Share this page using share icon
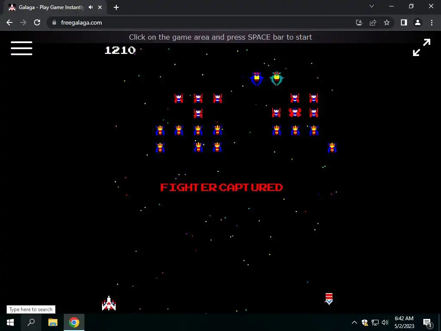 pyautogui.click(x=373, y=22)
